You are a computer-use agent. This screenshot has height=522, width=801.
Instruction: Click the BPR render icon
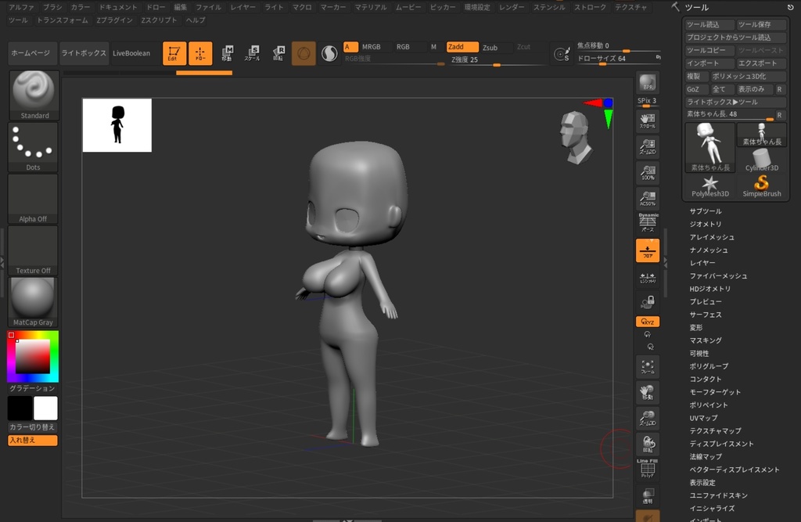click(648, 83)
